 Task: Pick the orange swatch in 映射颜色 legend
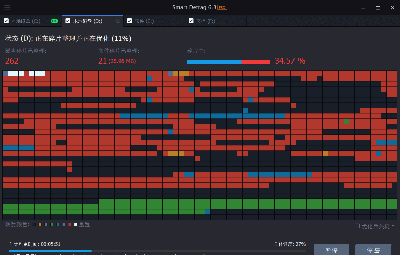click(40, 225)
